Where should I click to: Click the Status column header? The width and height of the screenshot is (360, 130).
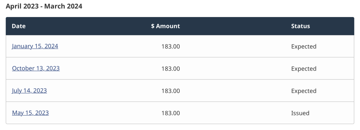tap(301, 26)
